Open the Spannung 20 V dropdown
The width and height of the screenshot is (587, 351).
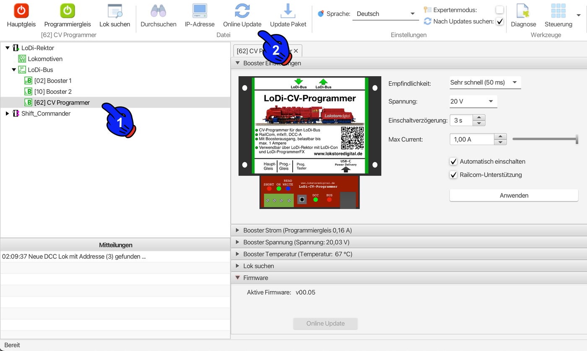pyautogui.click(x=473, y=101)
